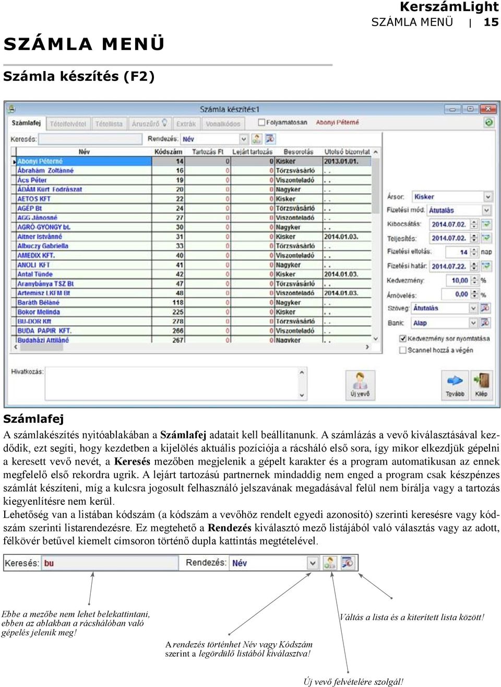This screenshot has width=501, height=687.
Task: Select customer row Ács Péter
Action: point(194,180)
